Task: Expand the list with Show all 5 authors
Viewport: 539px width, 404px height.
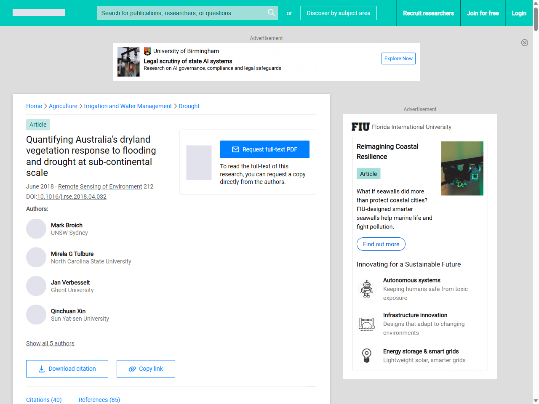Action: [x=50, y=343]
